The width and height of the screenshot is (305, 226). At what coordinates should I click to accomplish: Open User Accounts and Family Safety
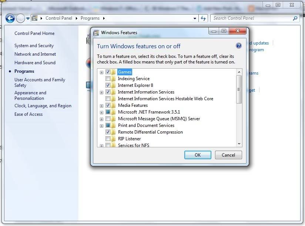click(x=40, y=82)
